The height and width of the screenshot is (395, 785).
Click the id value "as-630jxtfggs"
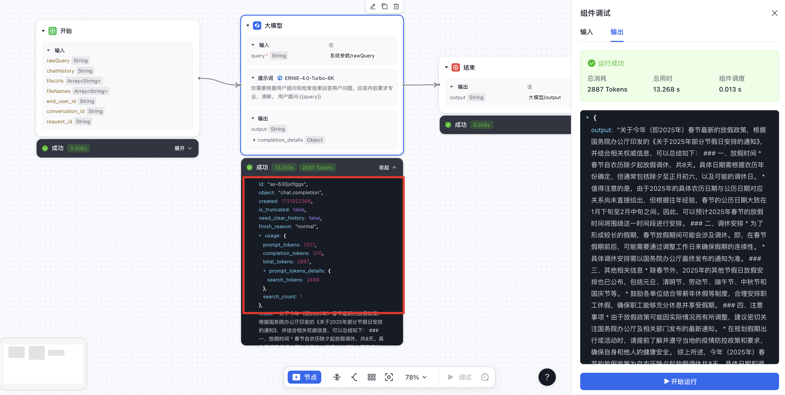pyautogui.click(x=287, y=184)
